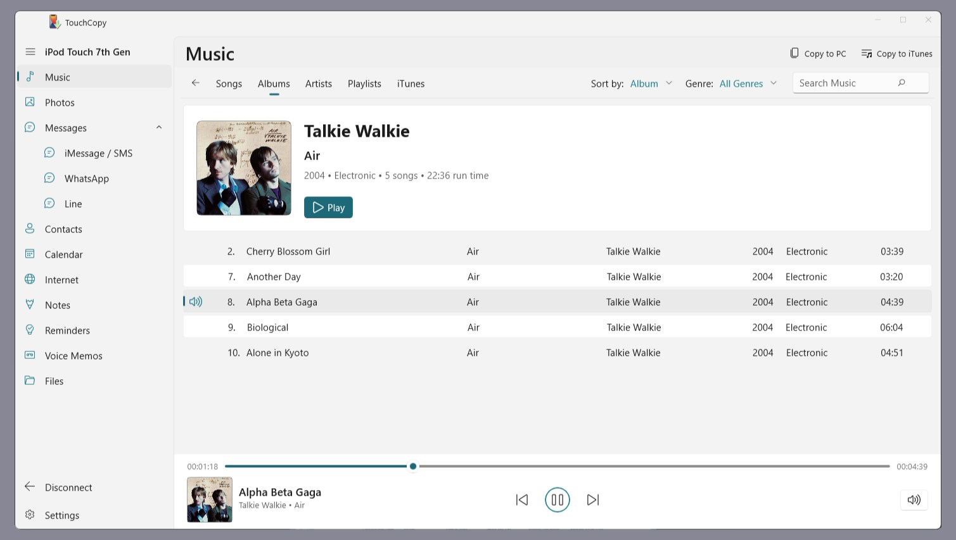Click the playback progress slider handle
The height and width of the screenshot is (540, 956).
(x=413, y=466)
